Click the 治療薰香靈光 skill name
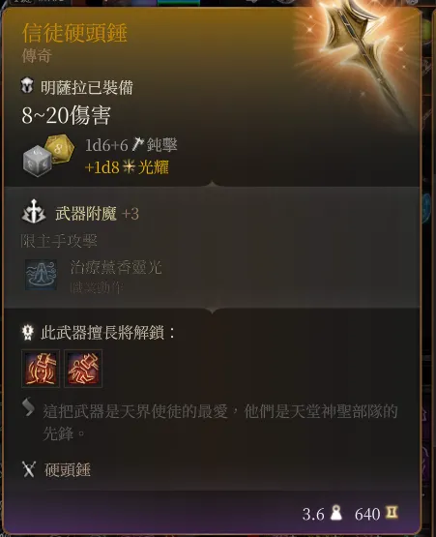The width and height of the screenshot is (436, 537). pos(116,267)
